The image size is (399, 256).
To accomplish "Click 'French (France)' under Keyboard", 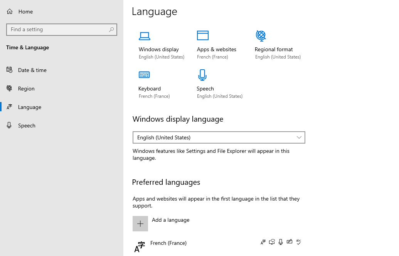I will pos(154,96).
